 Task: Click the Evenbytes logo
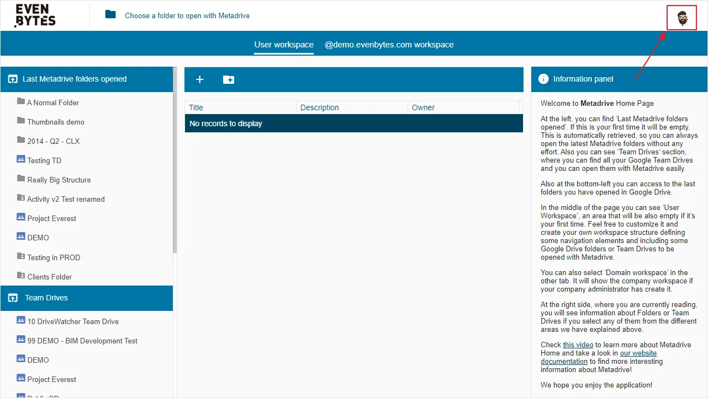(x=35, y=15)
